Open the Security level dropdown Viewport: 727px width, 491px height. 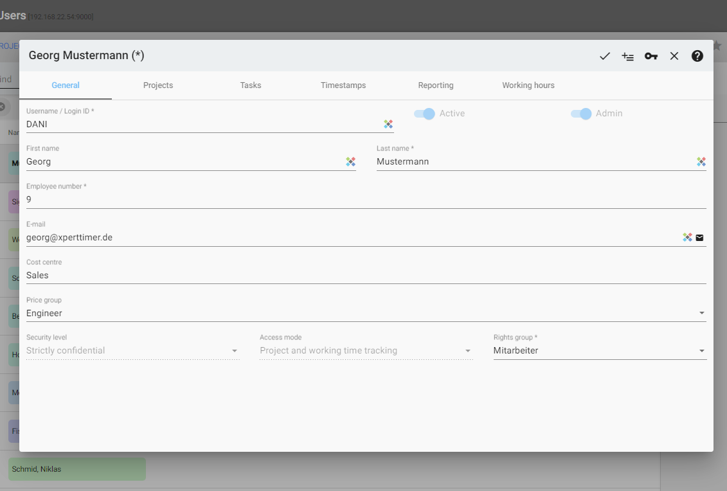click(235, 351)
